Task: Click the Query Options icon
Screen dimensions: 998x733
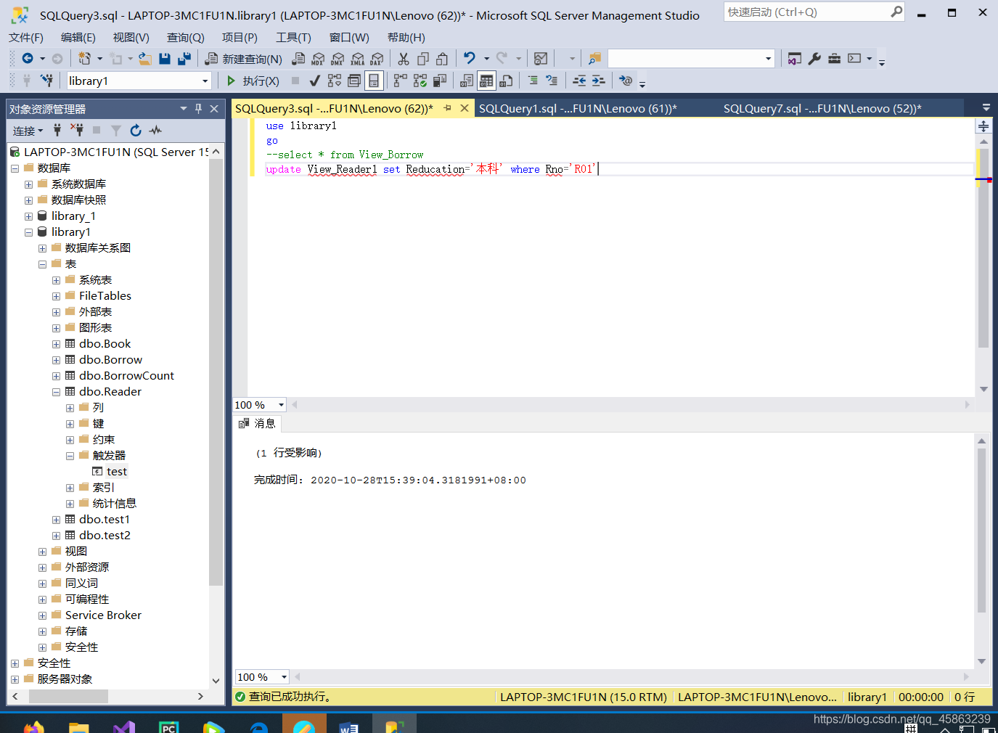Action: (x=354, y=81)
